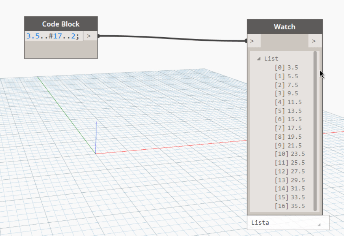Select list item [1] 5.5

286,76
